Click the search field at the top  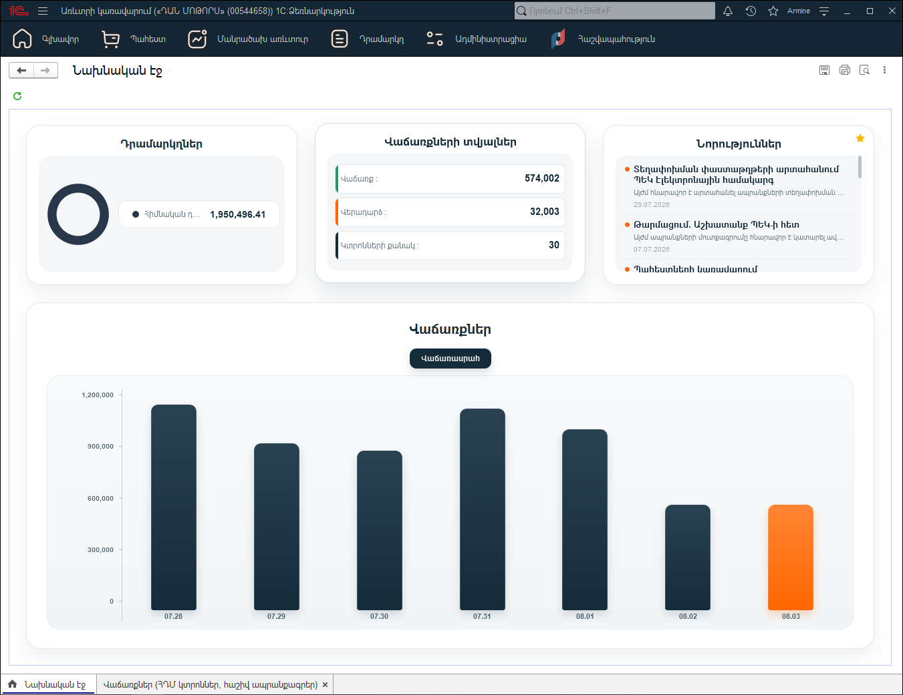click(x=615, y=11)
